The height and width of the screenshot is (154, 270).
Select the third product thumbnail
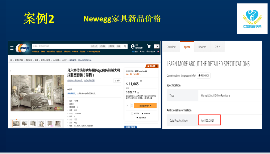[33, 123]
